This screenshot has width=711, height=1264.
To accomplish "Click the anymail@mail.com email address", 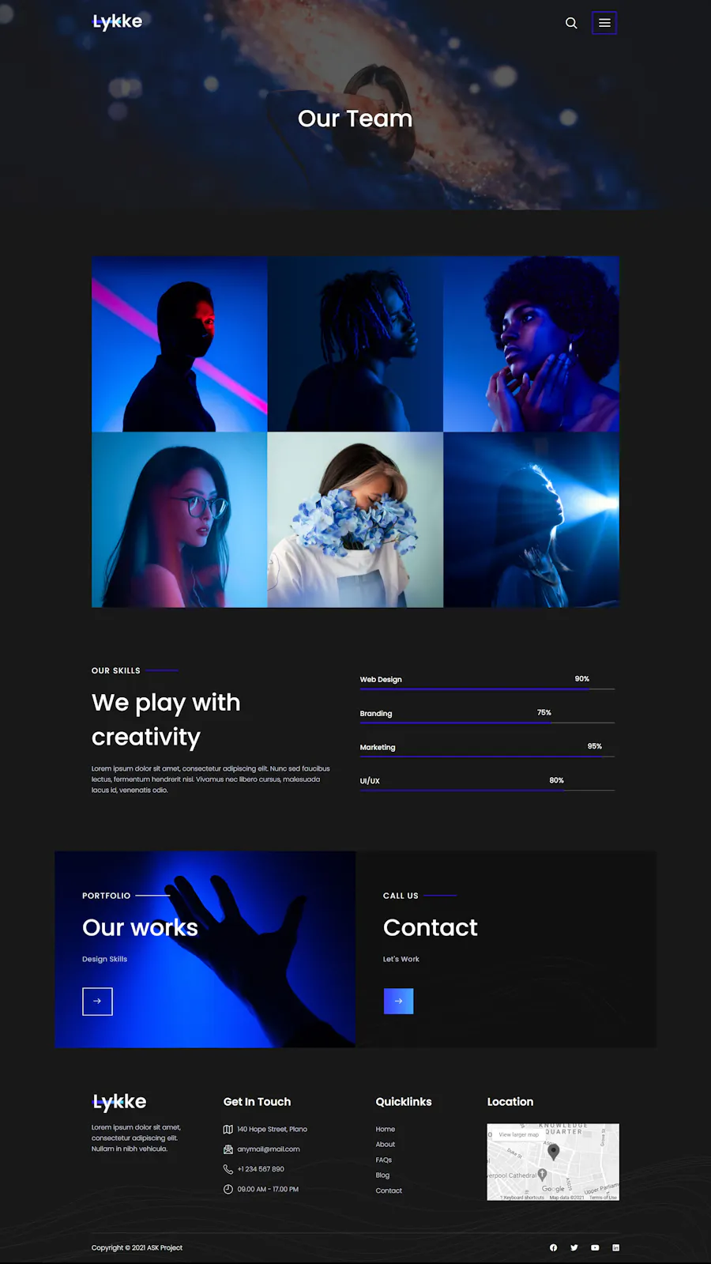I will pos(269,1149).
